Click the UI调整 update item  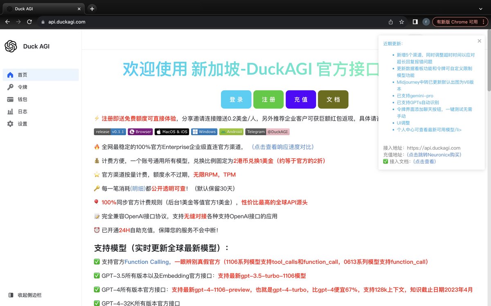pyautogui.click(x=403, y=123)
